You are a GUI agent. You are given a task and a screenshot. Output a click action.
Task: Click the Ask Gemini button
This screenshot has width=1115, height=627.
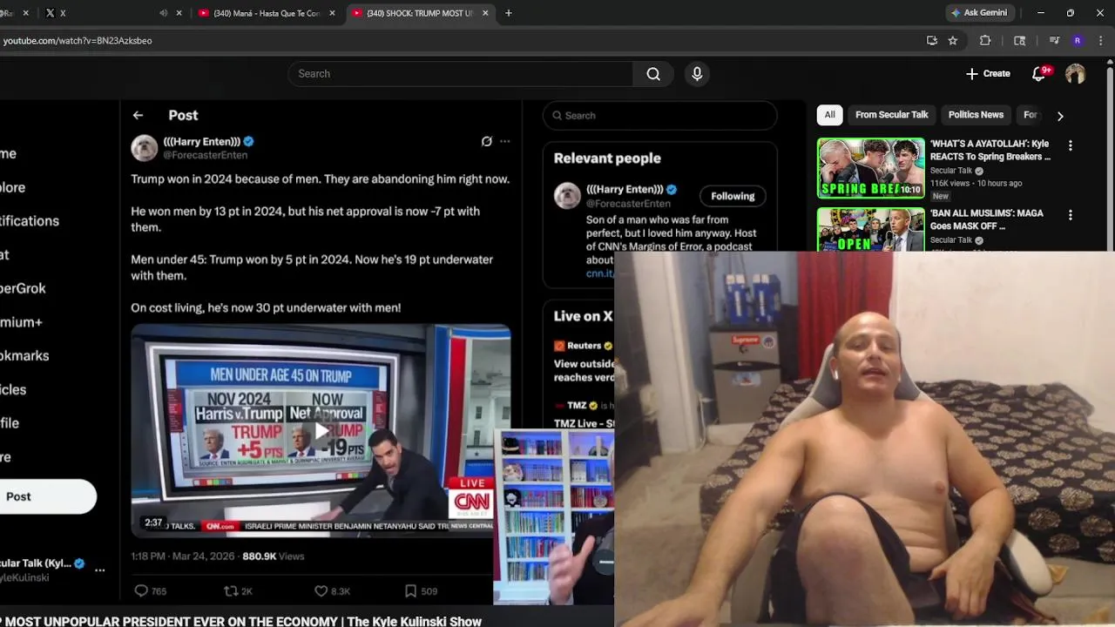point(979,13)
